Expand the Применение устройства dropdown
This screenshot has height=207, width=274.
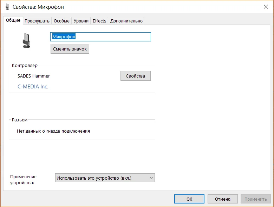(x=105, y=178)
